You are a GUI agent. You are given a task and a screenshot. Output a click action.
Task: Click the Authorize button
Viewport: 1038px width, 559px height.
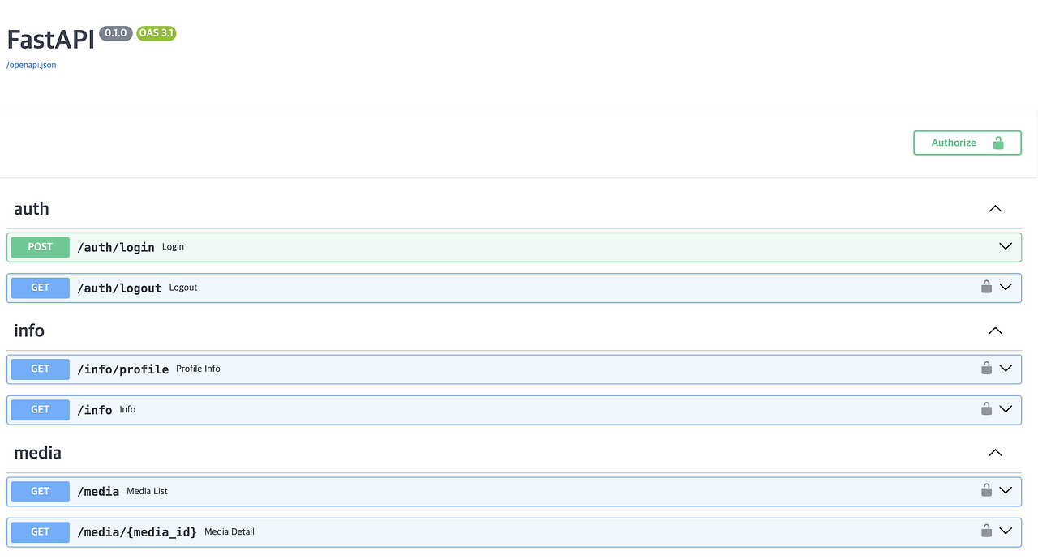click(967, 143)
